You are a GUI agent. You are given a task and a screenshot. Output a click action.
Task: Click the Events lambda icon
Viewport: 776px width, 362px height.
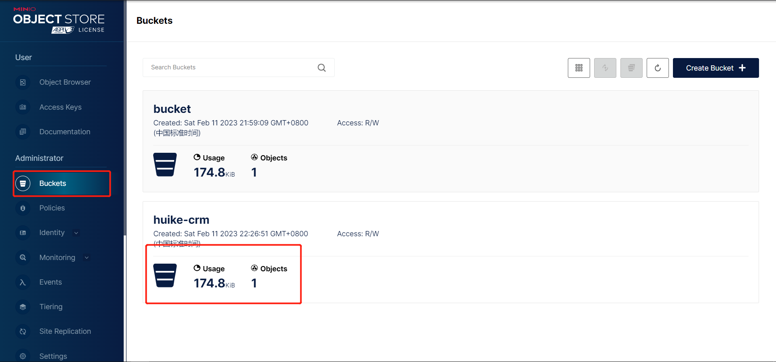(x=23, y=282)
